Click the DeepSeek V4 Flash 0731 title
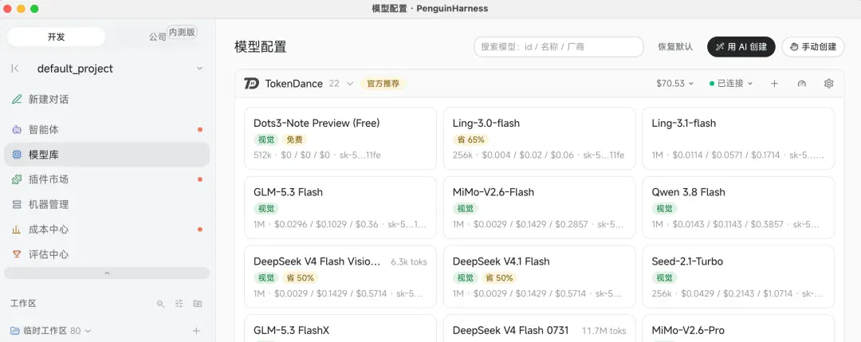861x342 pixels. 510,331
